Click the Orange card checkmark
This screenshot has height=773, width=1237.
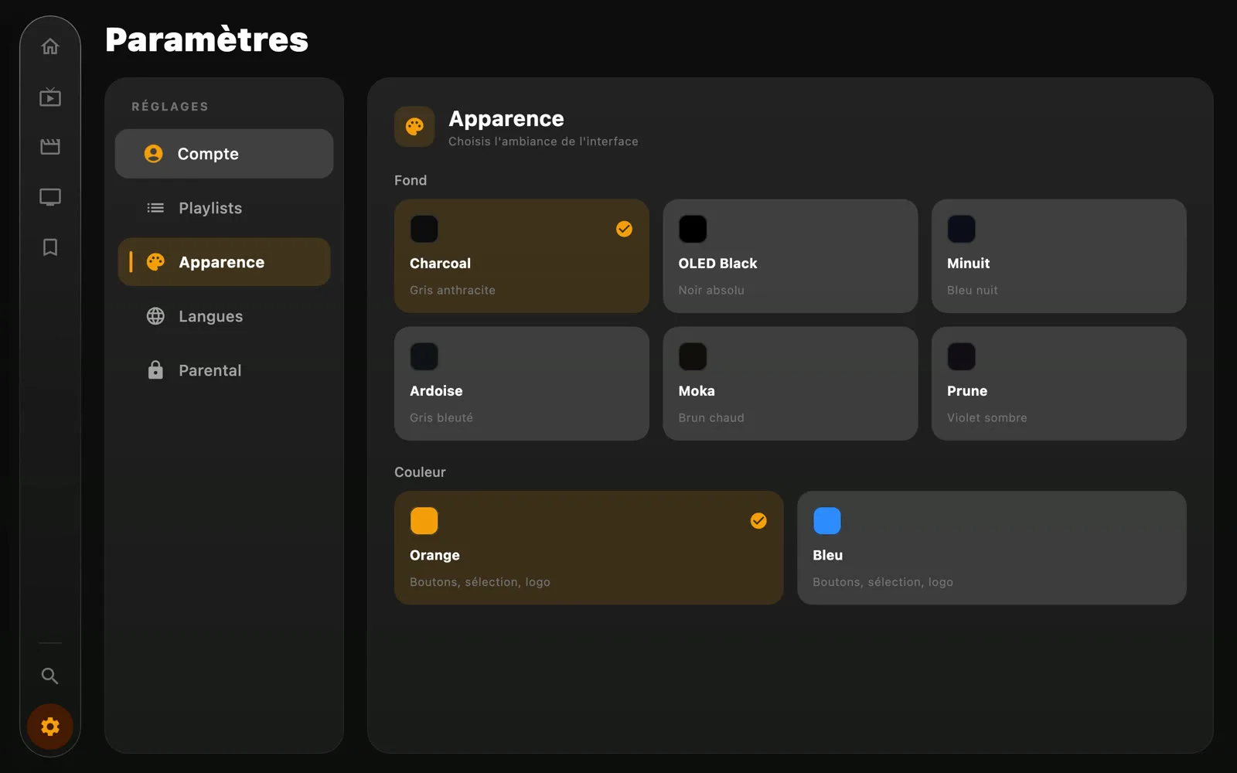tap(758, 521)
